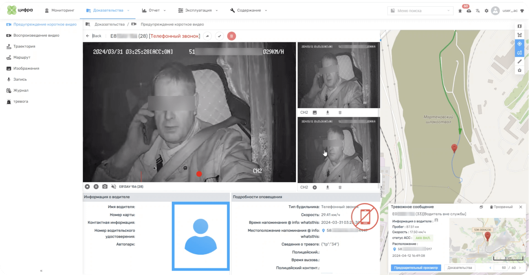Open Траектория in the sidebar
Screen dimensions: 529x275
coord(21,47)
